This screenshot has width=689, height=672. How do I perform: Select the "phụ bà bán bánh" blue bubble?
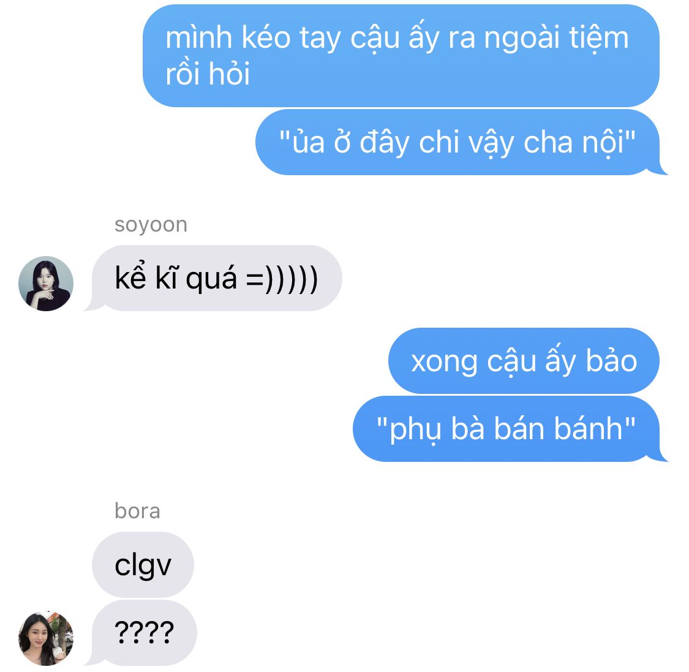[509, 429]
